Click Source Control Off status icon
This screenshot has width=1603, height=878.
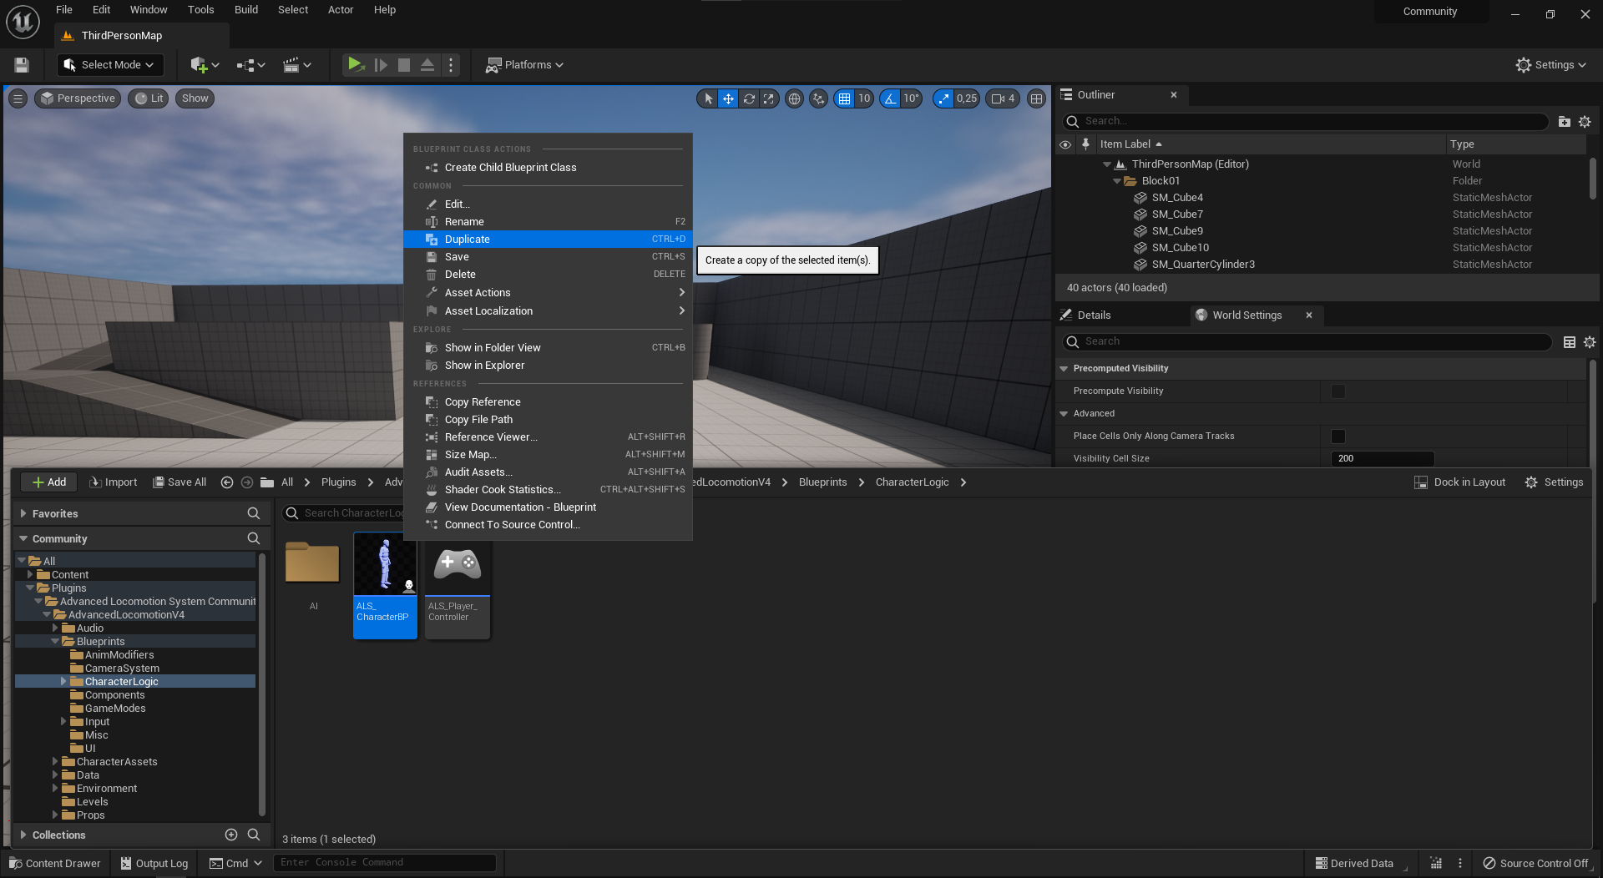(1535, 864)
